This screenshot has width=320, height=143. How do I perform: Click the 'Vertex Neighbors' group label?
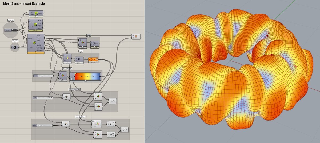74,89
